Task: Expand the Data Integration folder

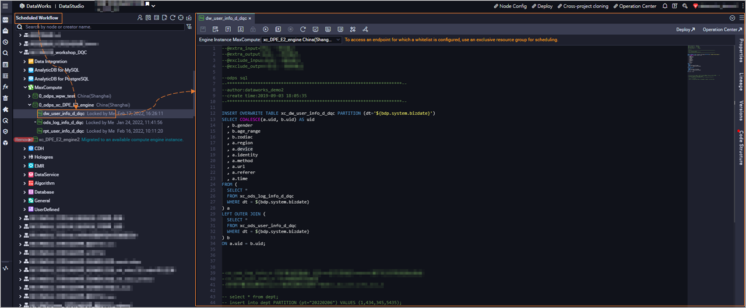Action: [24, 61]
